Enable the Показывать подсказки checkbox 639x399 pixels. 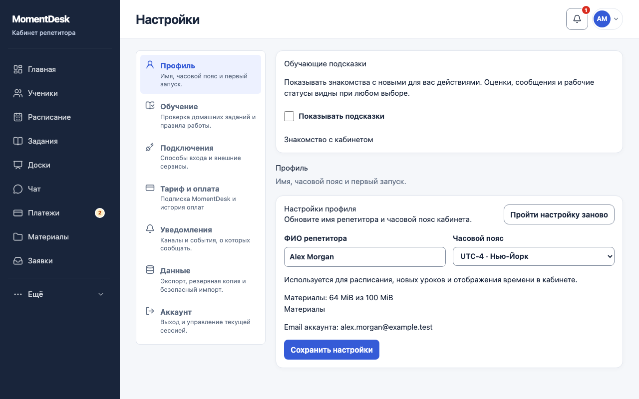point(289,116)
